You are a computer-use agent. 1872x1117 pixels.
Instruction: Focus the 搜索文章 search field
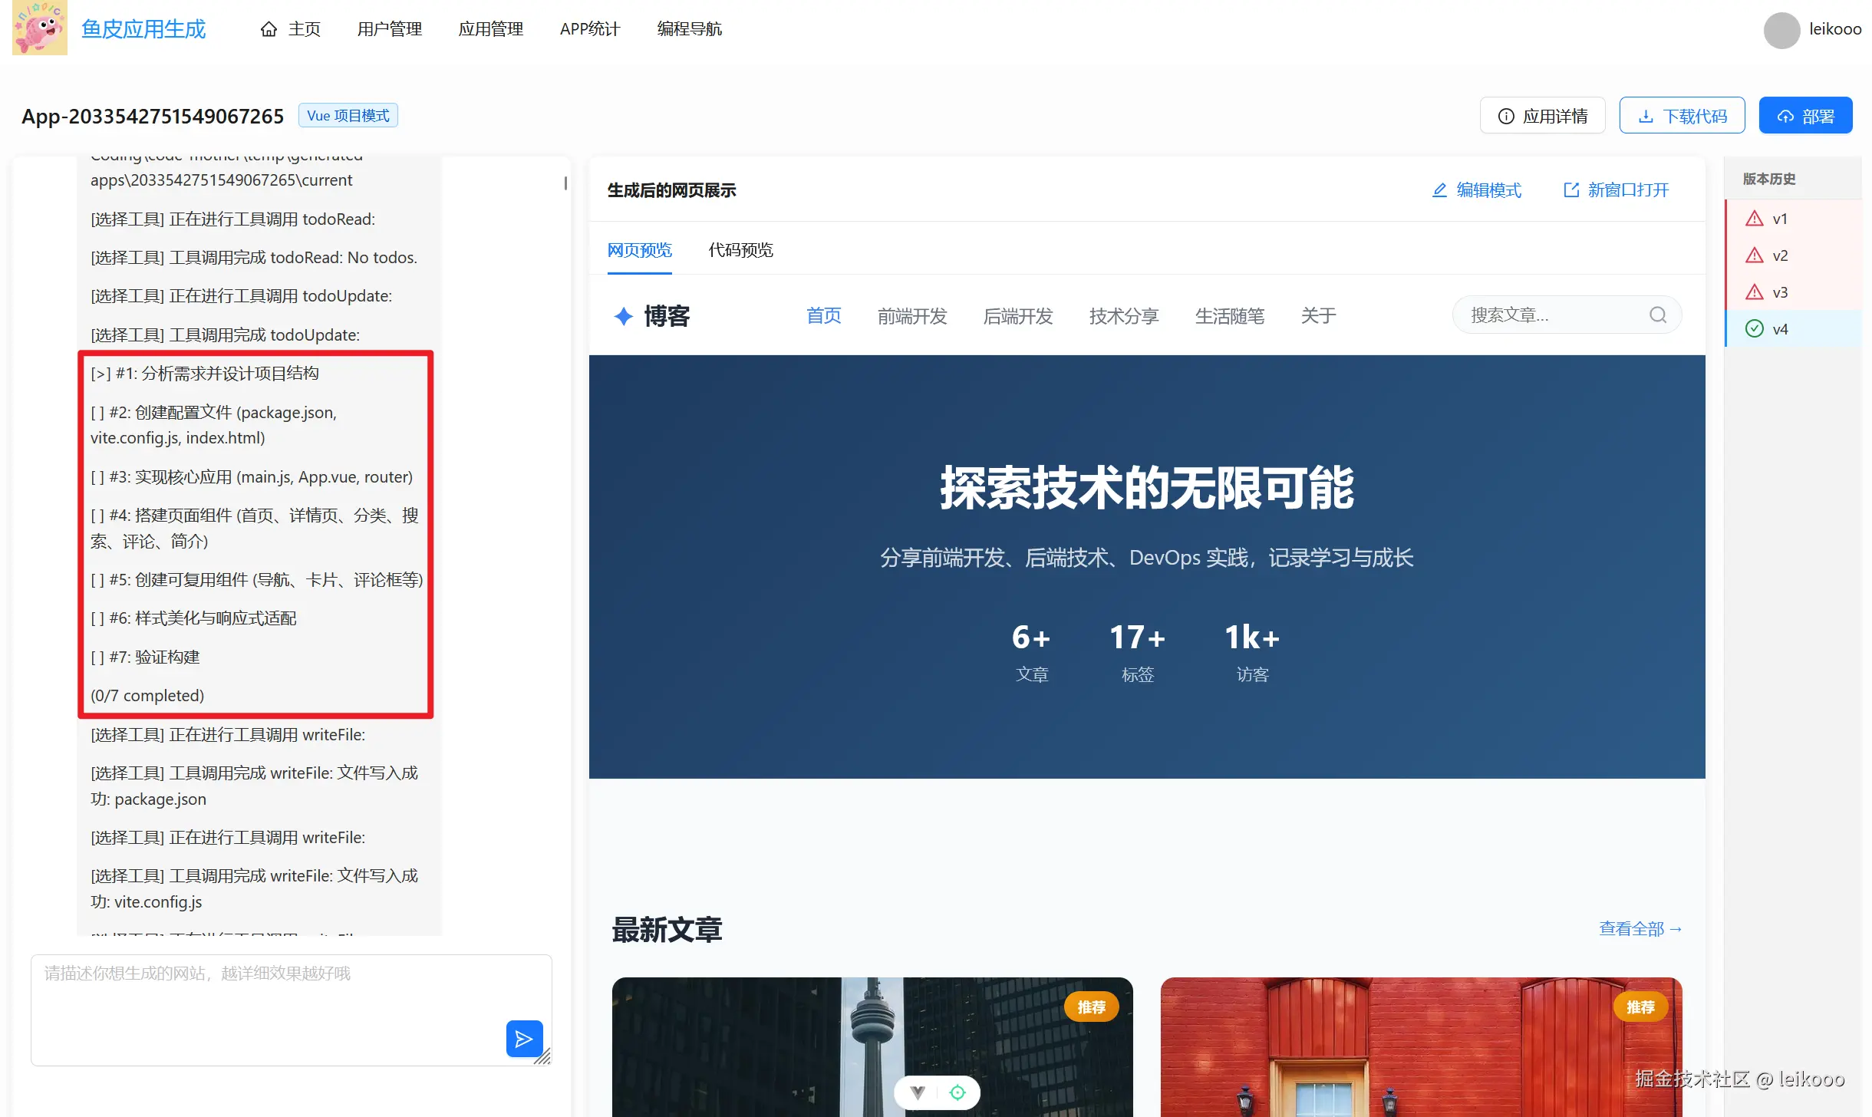(1550, 315)
